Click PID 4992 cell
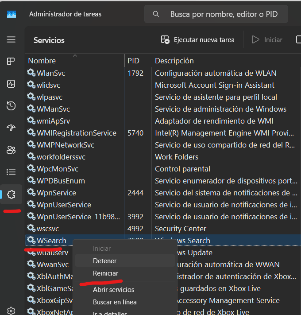 pos(135,229)
